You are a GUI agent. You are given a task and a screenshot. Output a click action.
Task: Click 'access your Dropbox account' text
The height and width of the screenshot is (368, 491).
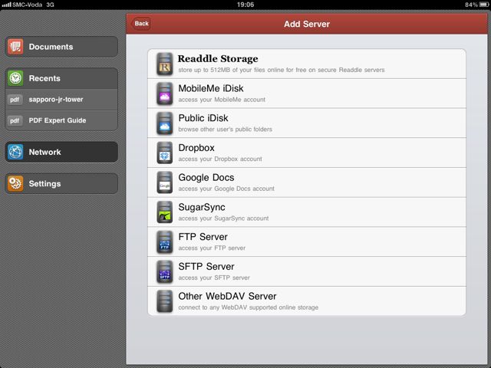coord(220,159)
